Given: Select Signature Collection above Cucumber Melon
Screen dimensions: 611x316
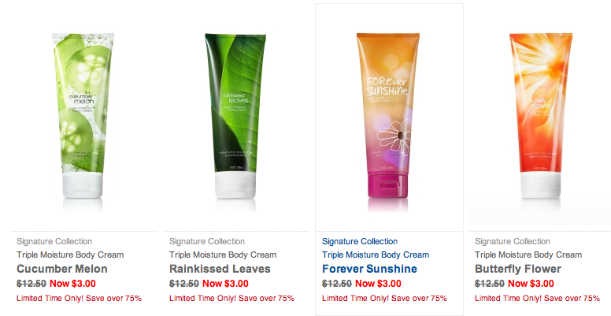Looking at the screenshot, I should point(54,241).
